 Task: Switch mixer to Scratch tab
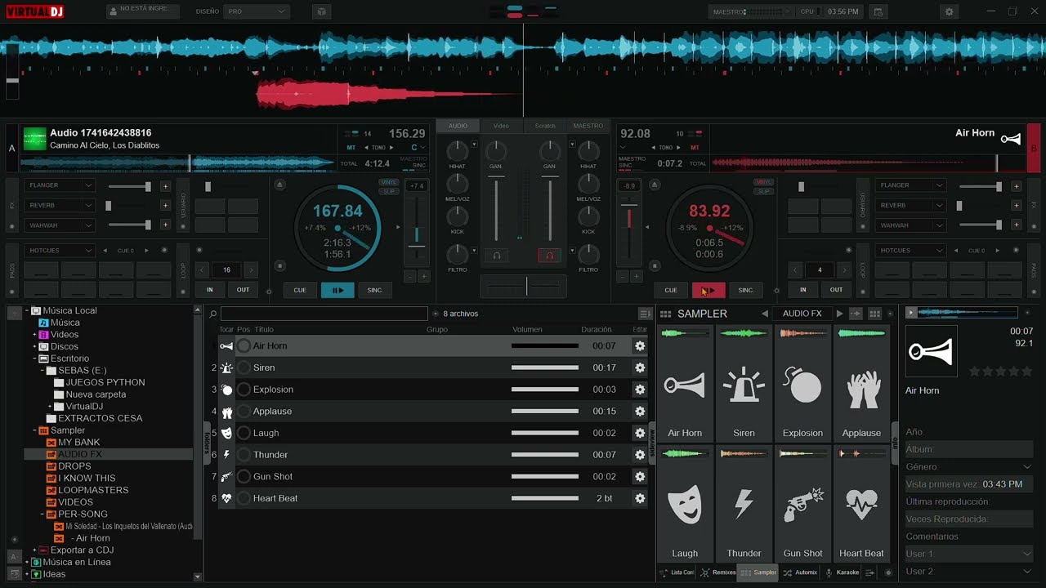[x=545, y=126]
